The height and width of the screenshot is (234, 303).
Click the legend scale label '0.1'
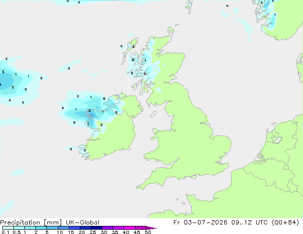click(x=5, y=232)
